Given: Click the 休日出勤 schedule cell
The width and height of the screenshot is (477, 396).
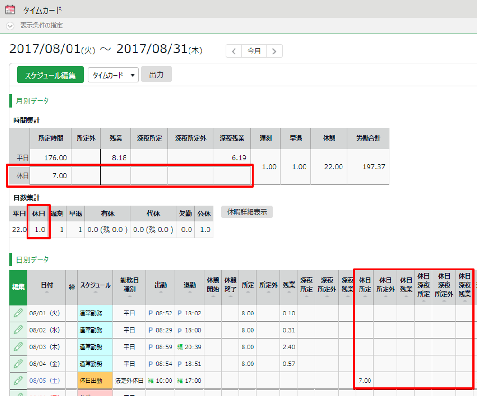Looking at the screenshot, I should click(95, 380).
